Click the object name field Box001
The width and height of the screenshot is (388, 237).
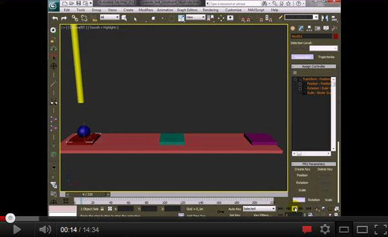tap(311, 36)
